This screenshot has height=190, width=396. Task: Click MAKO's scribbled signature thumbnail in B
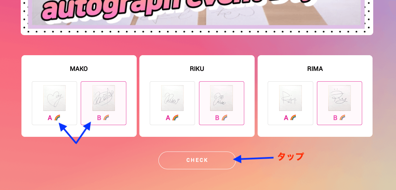click(x=104, y=98)
